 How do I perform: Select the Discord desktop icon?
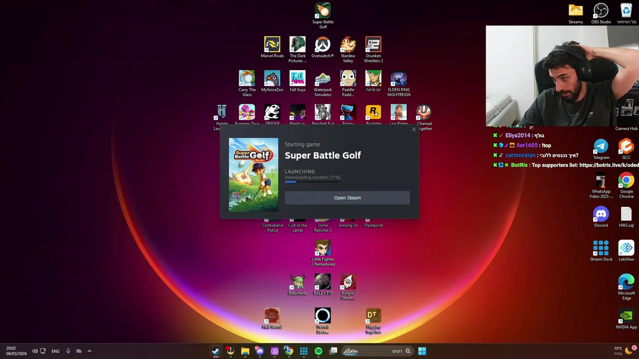601,217
